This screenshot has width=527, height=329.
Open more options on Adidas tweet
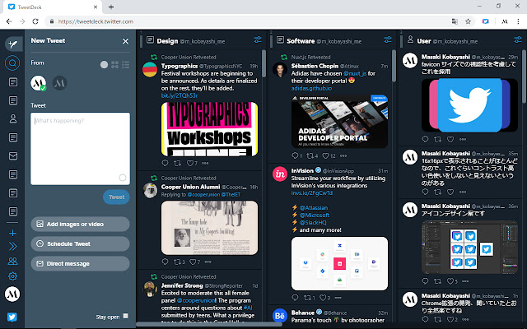coord(343,155)
